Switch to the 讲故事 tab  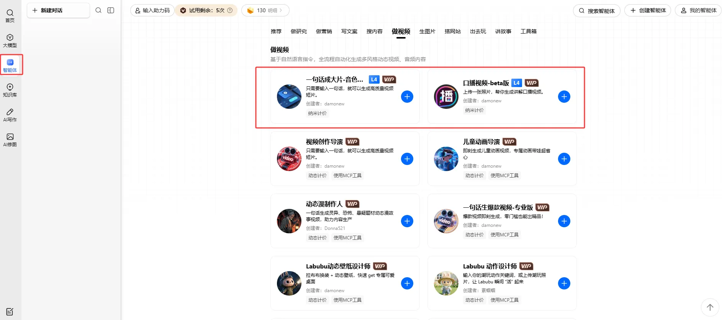(503, 31)
